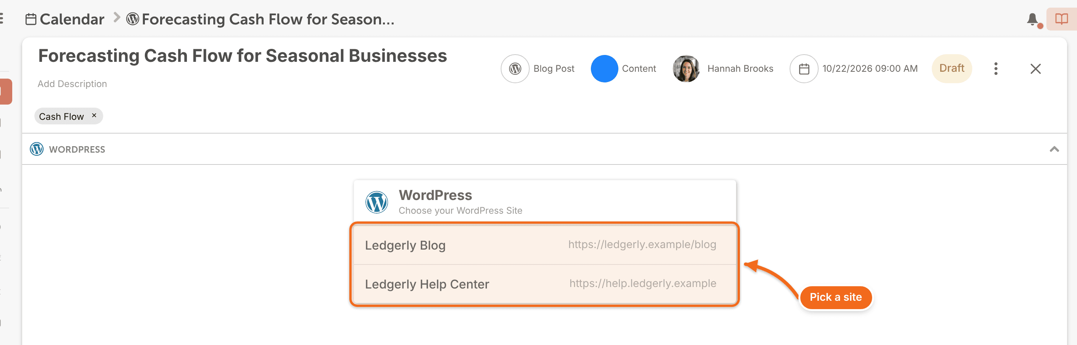
Task: Open the three-dot more options menu
Action: [x=996, y=68]
